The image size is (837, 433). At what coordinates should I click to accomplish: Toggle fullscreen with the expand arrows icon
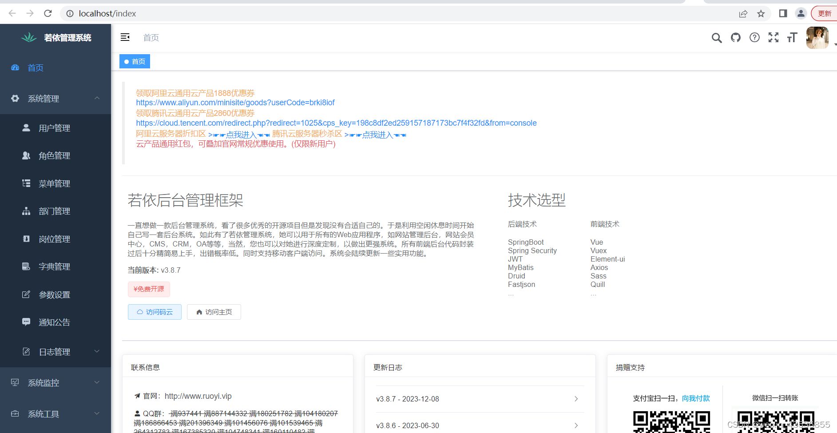coord(774,37)
